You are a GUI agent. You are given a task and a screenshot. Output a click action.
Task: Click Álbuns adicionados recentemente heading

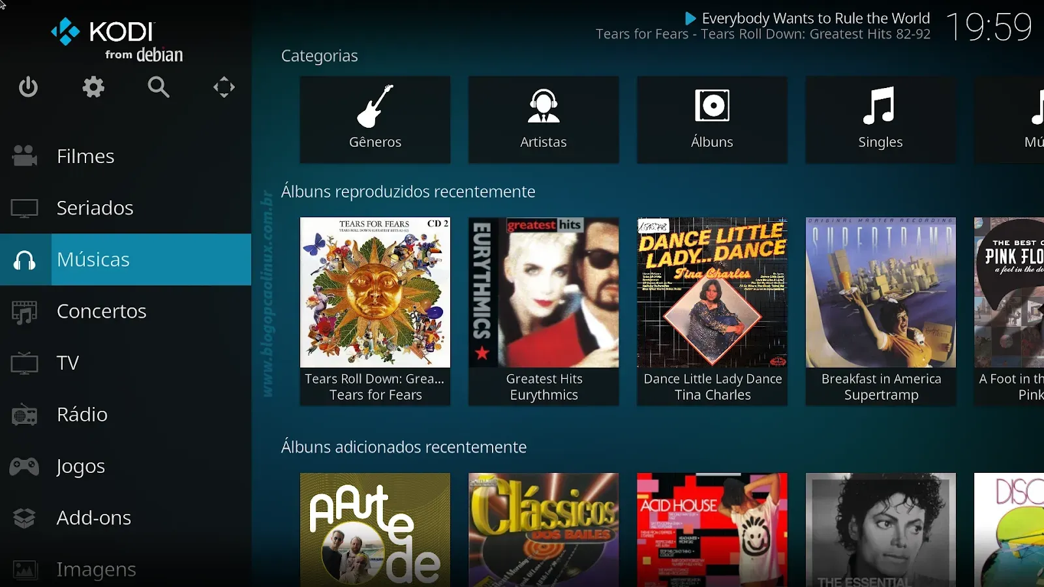(x=403, y=447)
